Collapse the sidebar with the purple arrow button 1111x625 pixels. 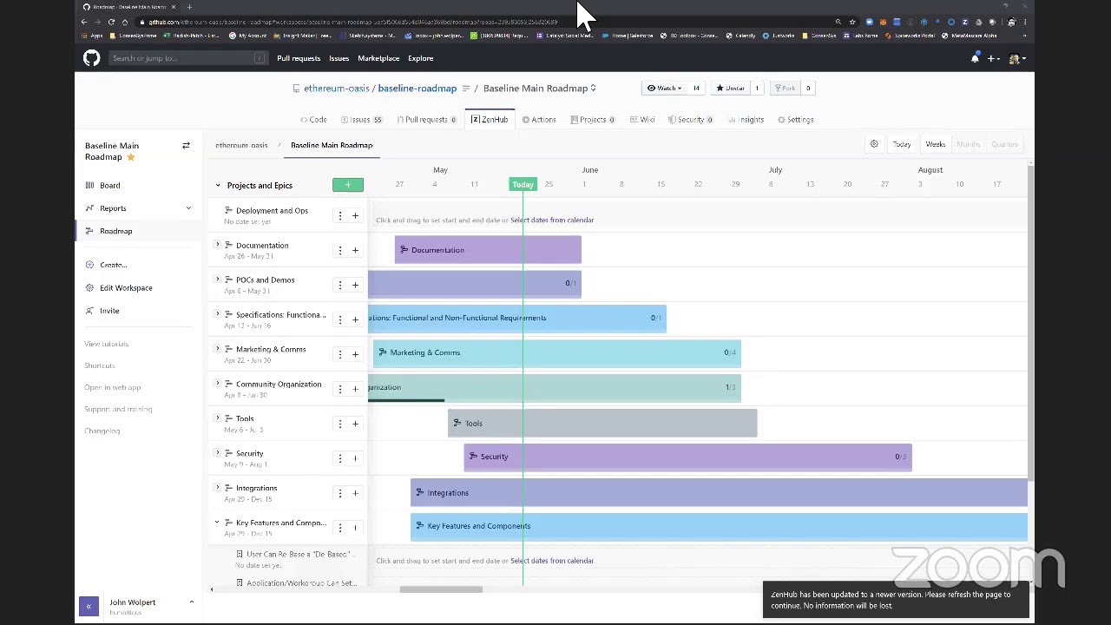[x=89, y=606]
